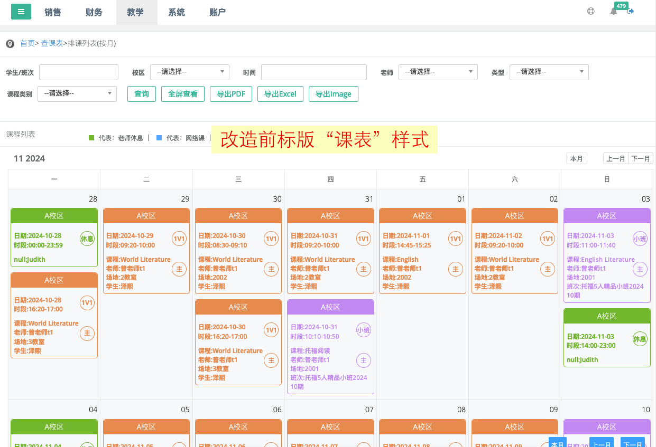Click the 查询 button
The image size is (656, 447).
[142, 94]
